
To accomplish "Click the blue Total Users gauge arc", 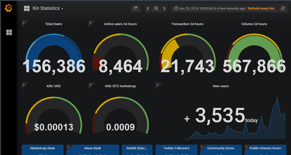I will (x=54, y=41).
